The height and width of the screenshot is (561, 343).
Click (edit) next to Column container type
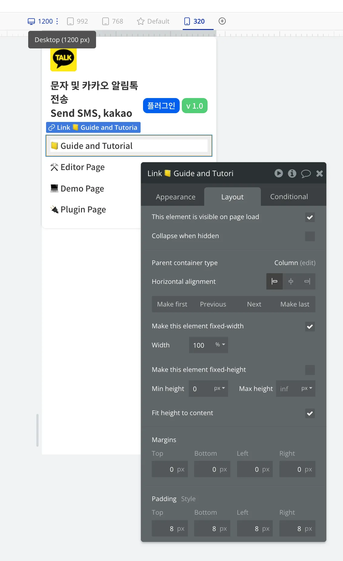pyautogui.click(x=308, y=263)
